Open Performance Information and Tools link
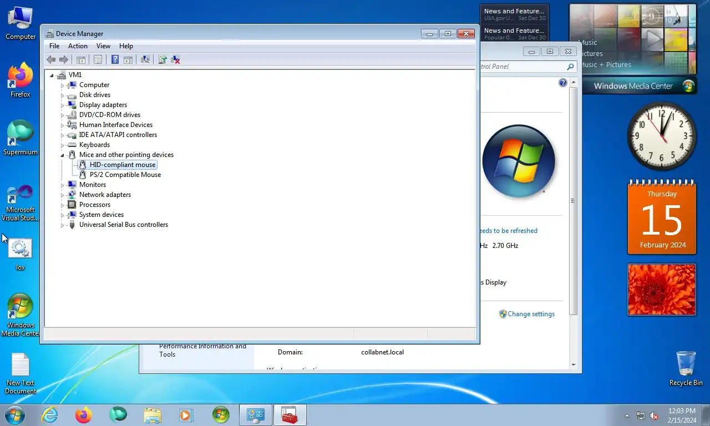The width and height of the screenshot is (710, 426). [x=202, y=350]
